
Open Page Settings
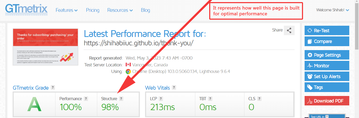click(x=327, y=55)
